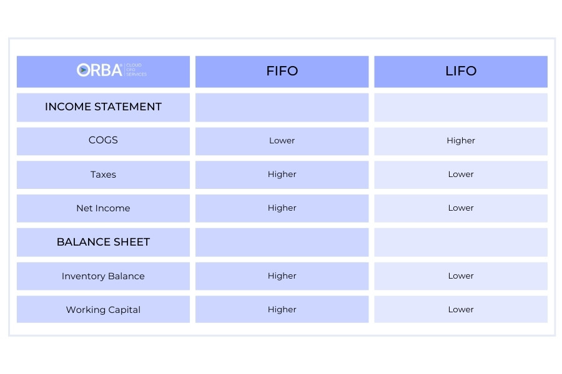Viewport: 562px width, 374px height.
Task: Click the FIFO Working Capital Higher cell
Action: tap(282, 310)
